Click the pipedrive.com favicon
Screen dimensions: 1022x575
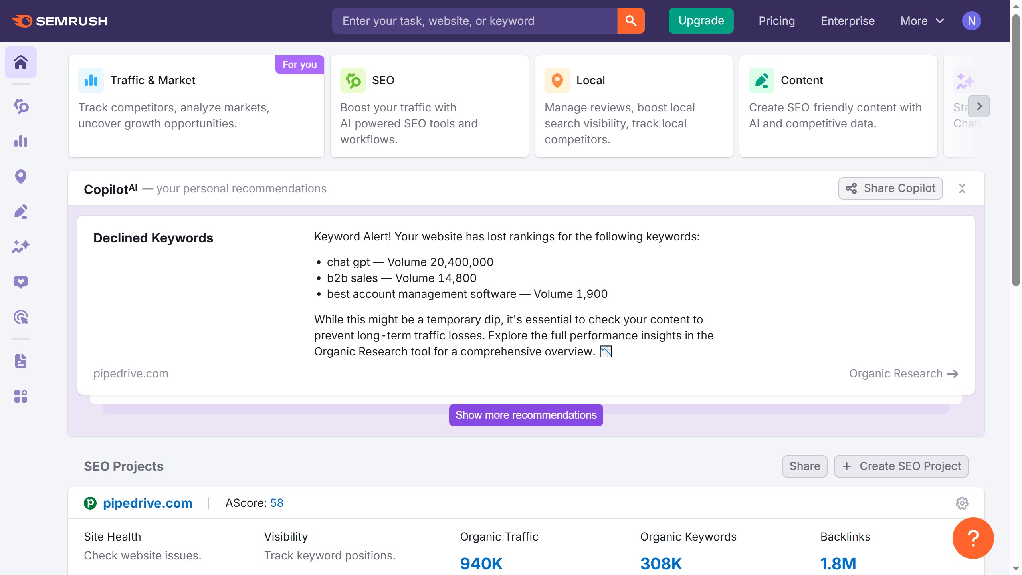90,503
